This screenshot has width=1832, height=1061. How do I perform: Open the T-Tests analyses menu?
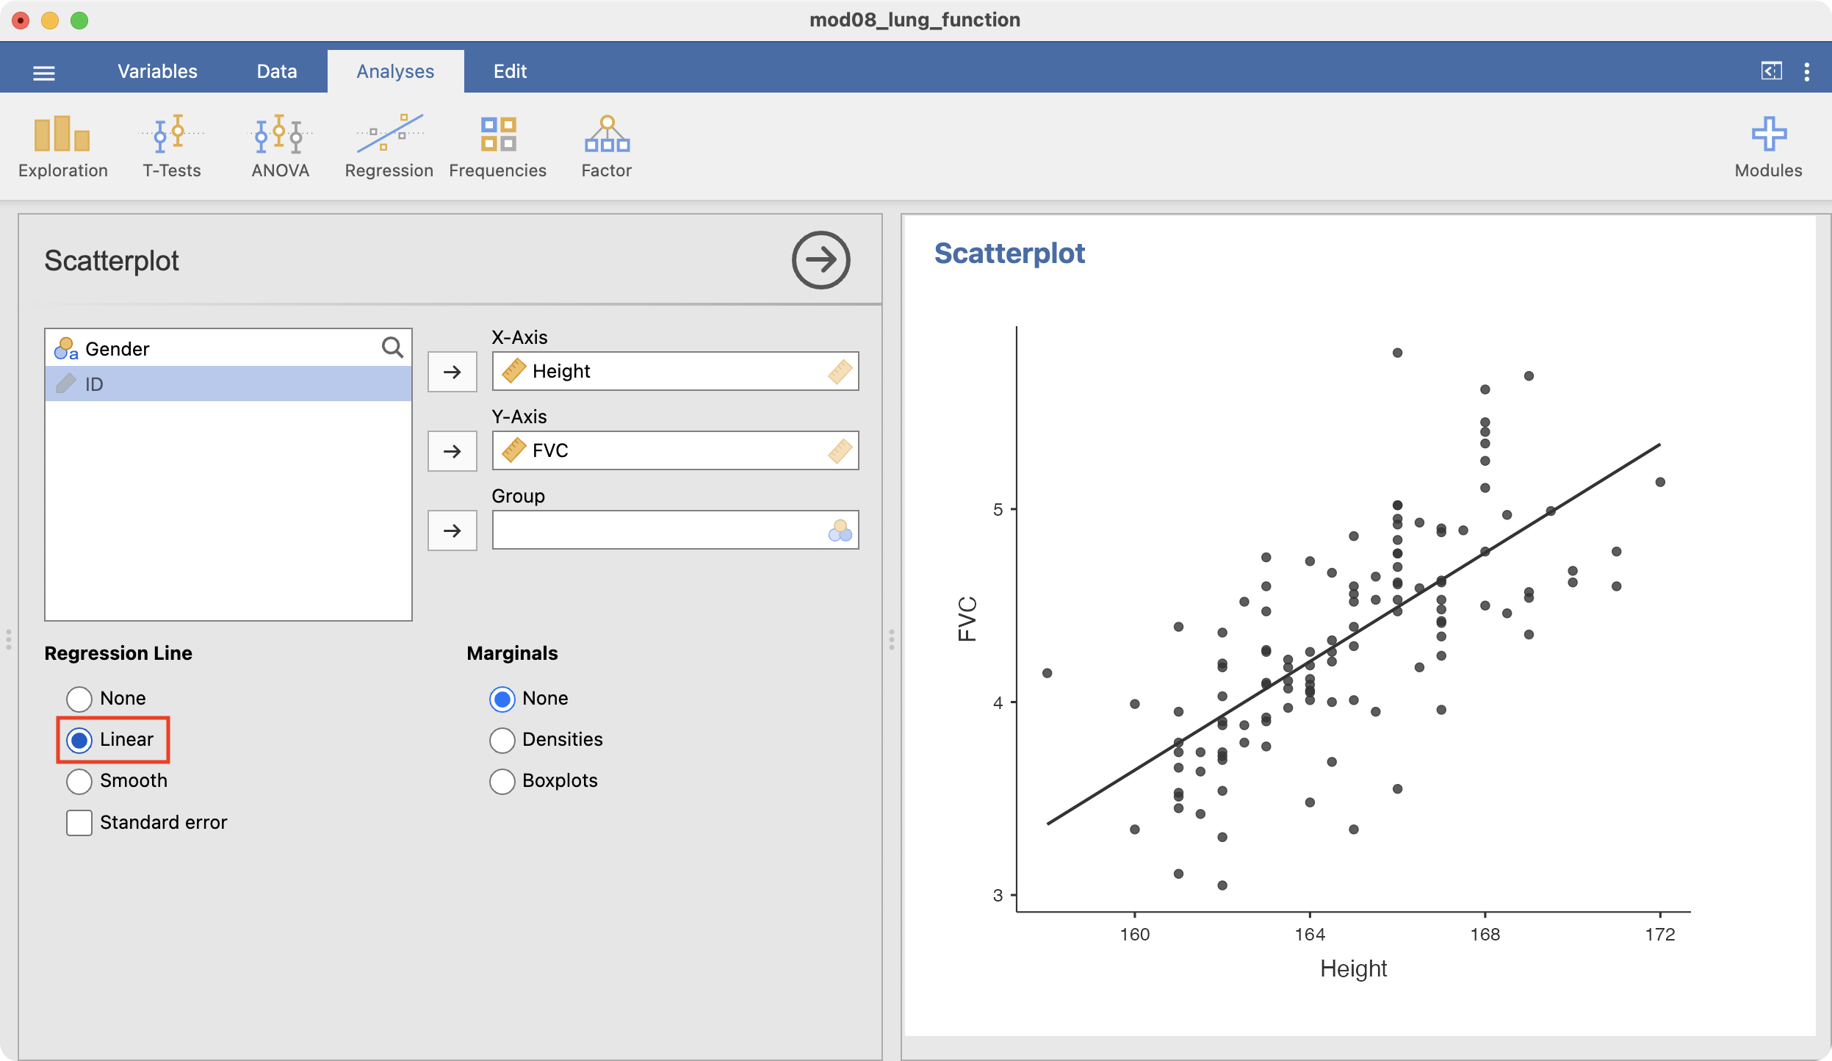click(171, 147)
